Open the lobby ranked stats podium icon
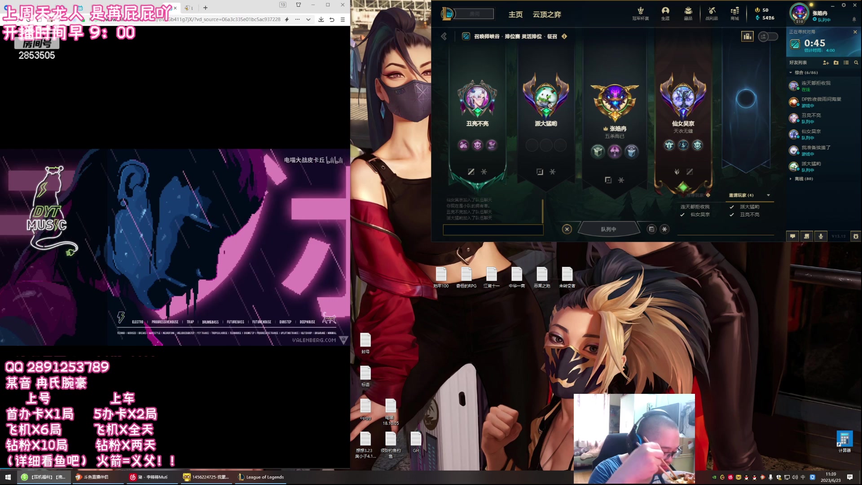The width and height of the screenshot is (862, 485). 748,36
